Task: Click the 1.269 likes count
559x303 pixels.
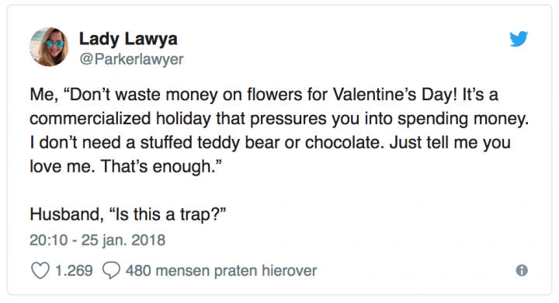Action: tap(74, 270)
